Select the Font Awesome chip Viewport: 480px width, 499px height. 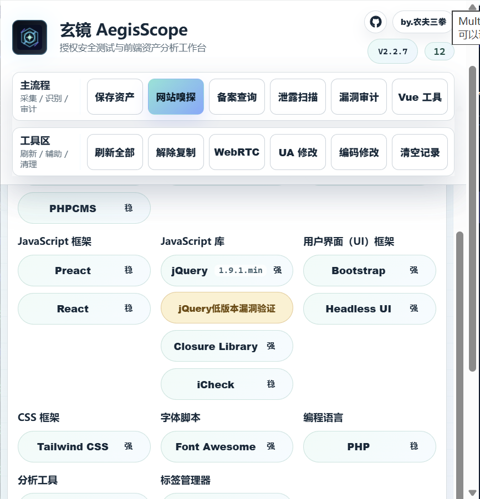point(227,446)
